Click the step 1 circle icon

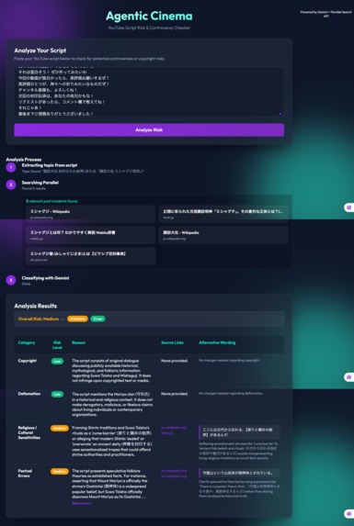point(11,167)
